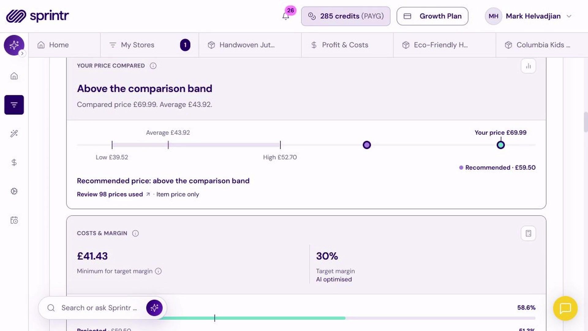The image size is (588, 331).
Task: Click the 30% target margin value
Action: click(x=327, y=256)
